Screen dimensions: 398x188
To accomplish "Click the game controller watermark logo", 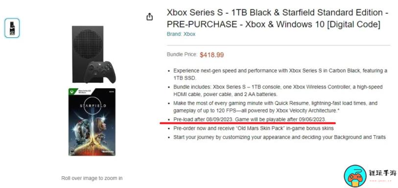I will (x=355, y=176).
